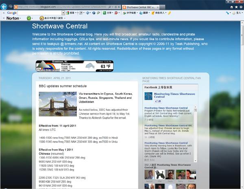Click the green chat bubble icon on the Google toolbar
The width and height of the screenshot is (244, 189).
pyautogui.click(x=98, y=13)
